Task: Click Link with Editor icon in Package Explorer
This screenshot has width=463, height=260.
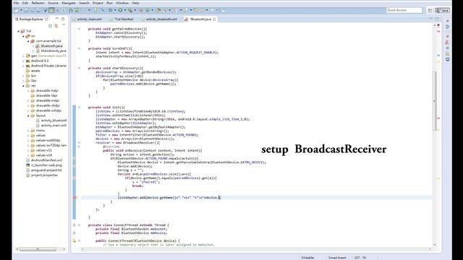Action: [x=56, y=26]
